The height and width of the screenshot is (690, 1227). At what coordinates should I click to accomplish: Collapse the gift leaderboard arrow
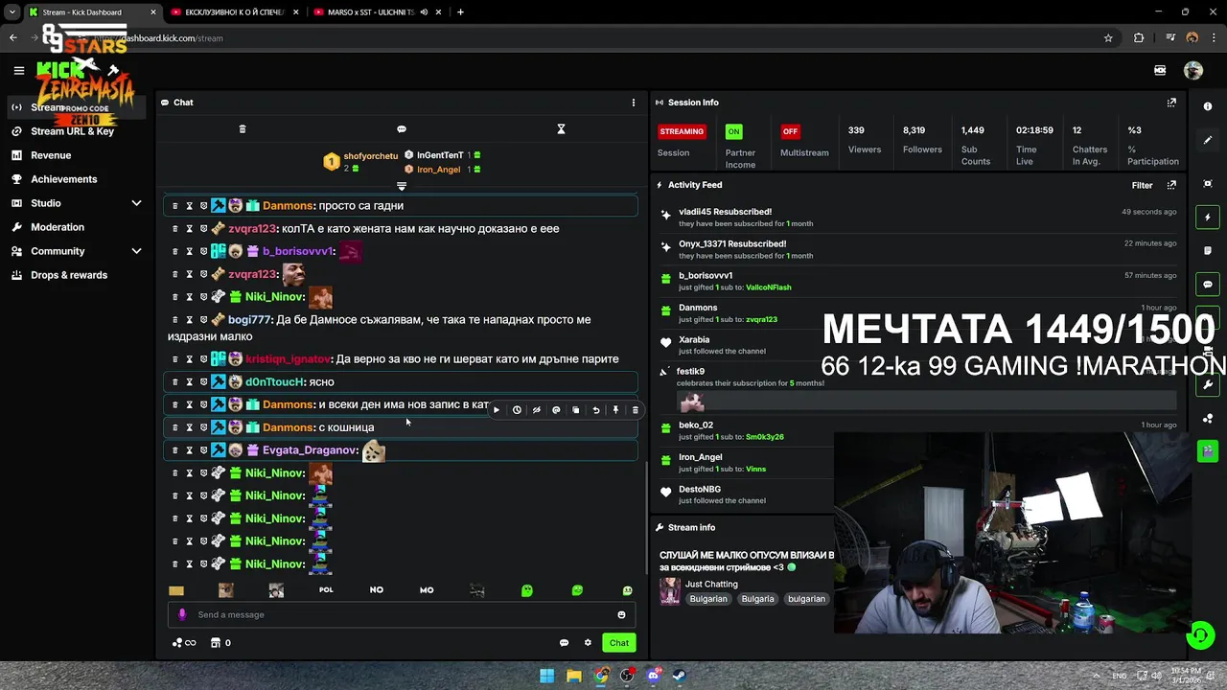[x=402, y=186]
